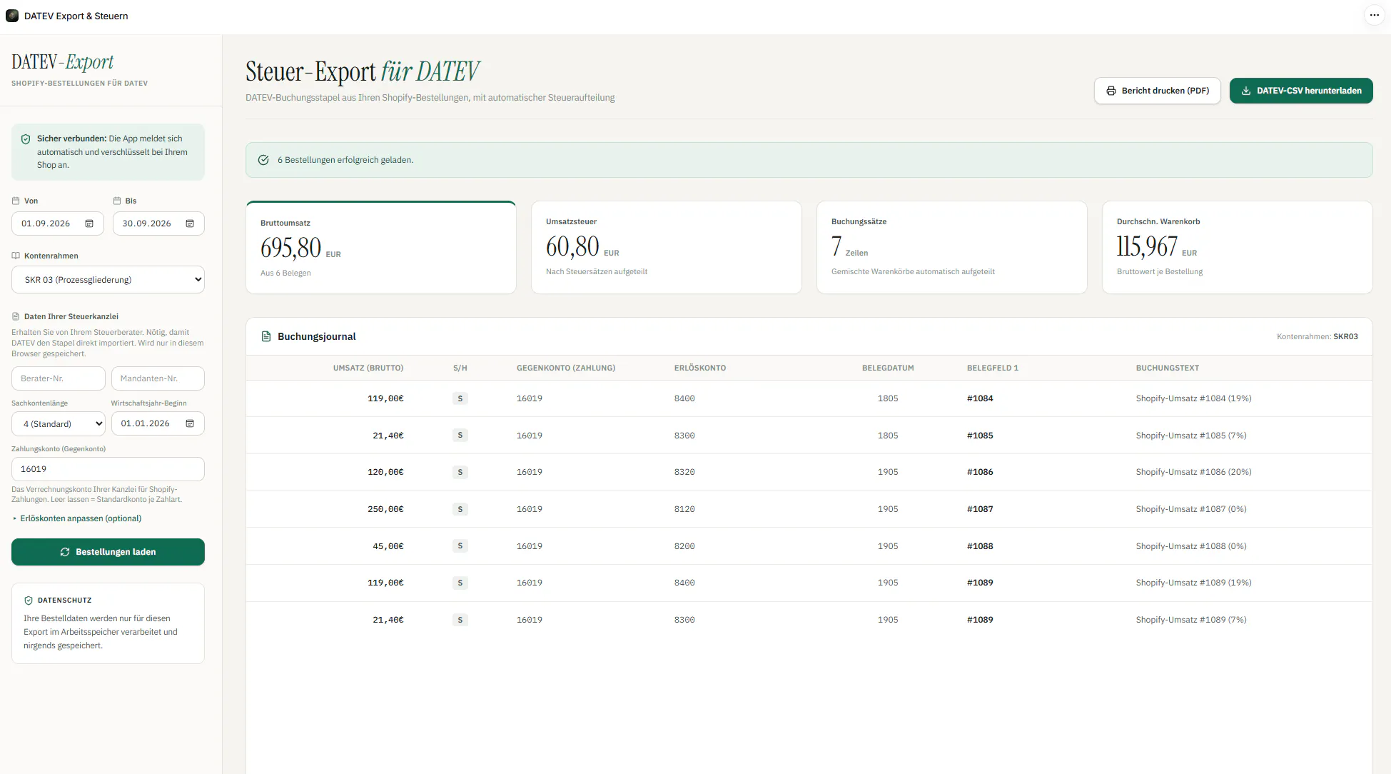Click the document icon beside Buchungsjournal

click(266, 336)
